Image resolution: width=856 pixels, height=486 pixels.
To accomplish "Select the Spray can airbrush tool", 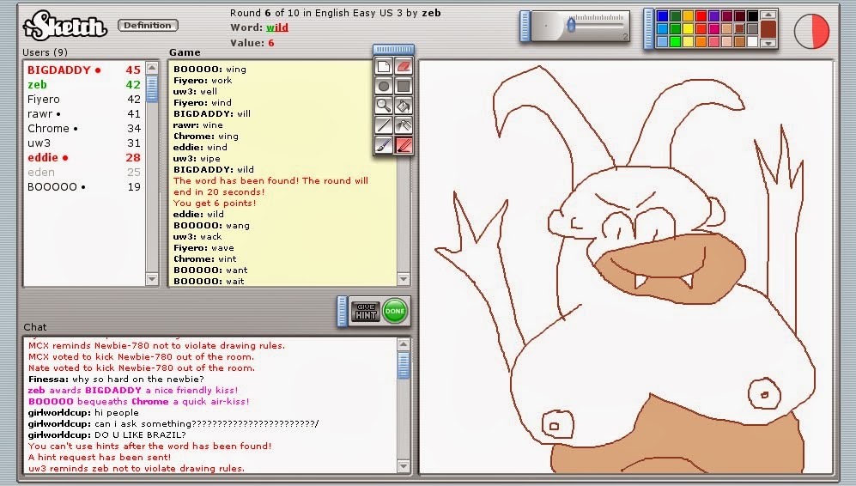I will pyautogui.click(x=404, y=125).
